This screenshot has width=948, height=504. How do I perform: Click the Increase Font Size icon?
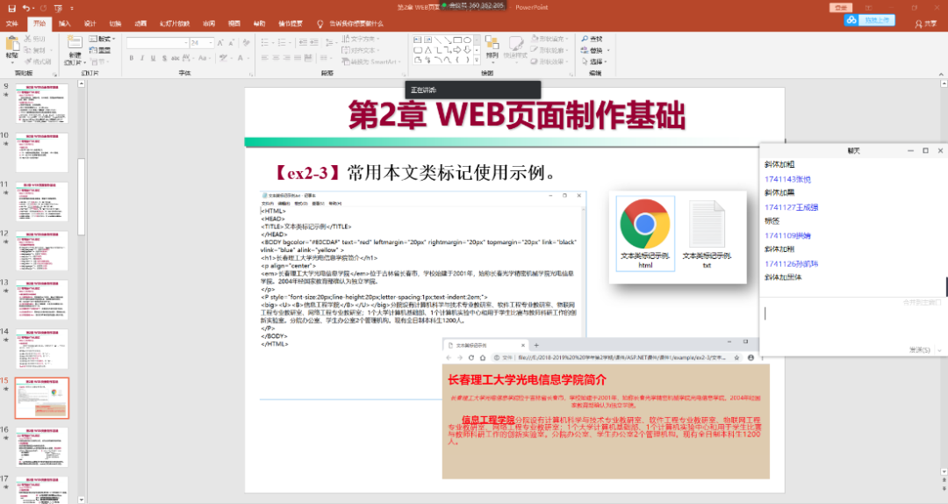pyautogui.click(x=221, y=42)
